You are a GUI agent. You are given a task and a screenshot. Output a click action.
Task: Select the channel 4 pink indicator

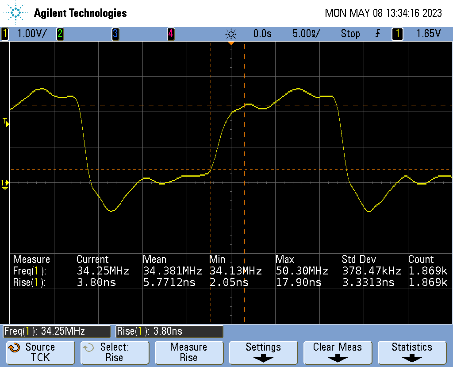pyautogui.click(x=170, y=34)
